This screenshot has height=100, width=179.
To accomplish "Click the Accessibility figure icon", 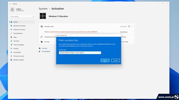I will click(x=11, y=52).
